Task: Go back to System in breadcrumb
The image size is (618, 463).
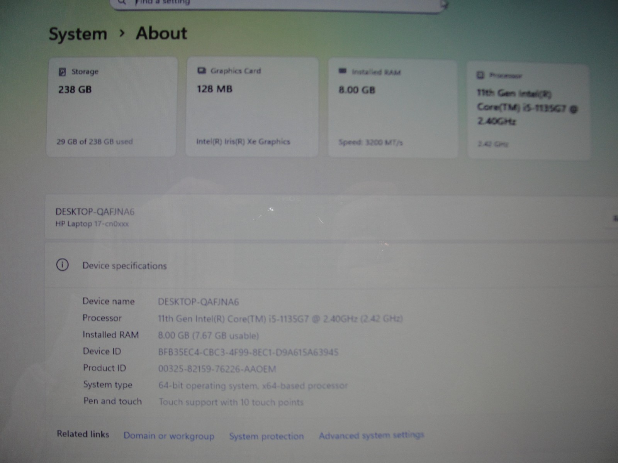Action: pos(78,34)
